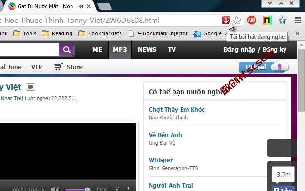305x191 pixels.
Task: Change the 128K quality selector
Action: pos(102,189)
